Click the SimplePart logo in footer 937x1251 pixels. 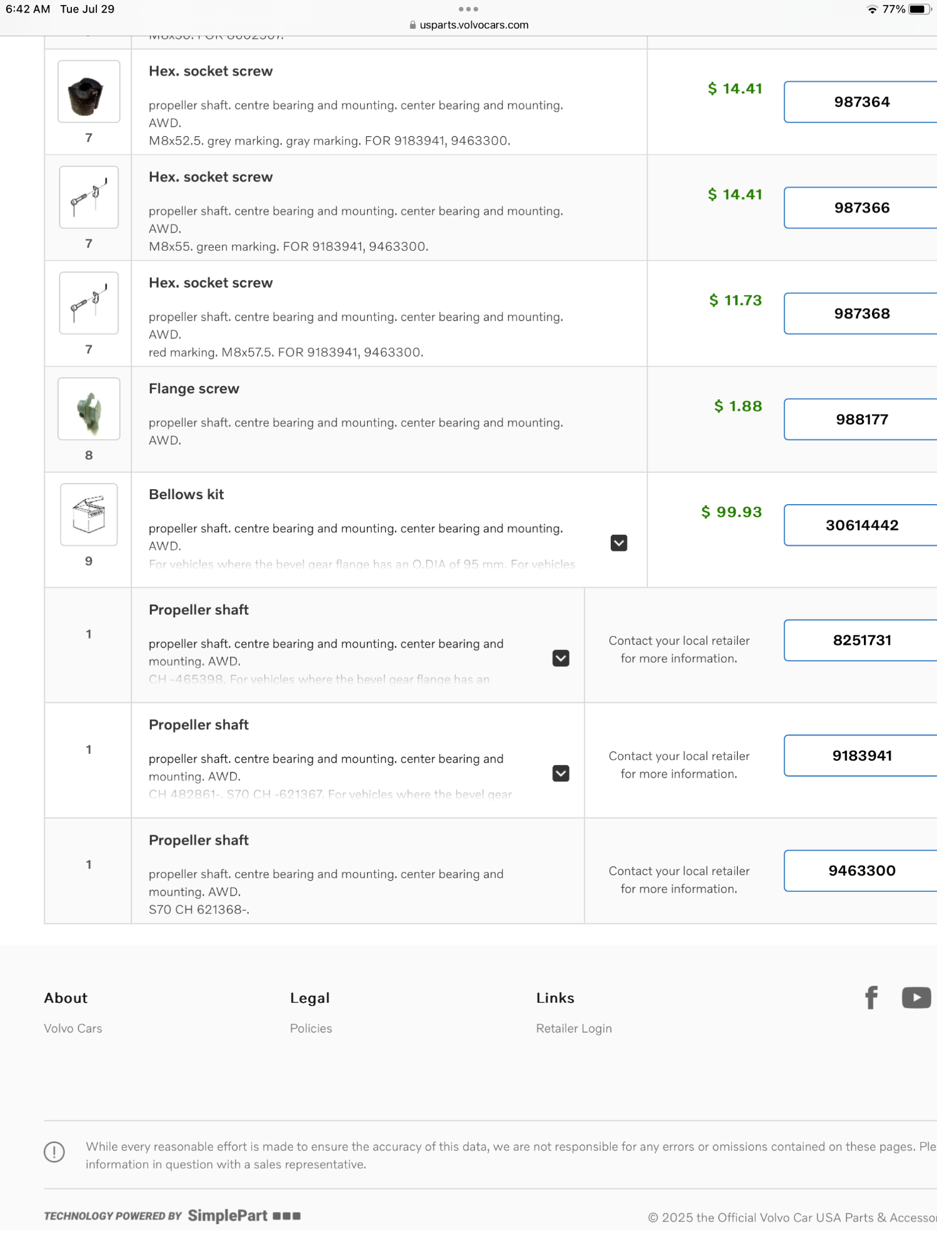point(228,1215)
